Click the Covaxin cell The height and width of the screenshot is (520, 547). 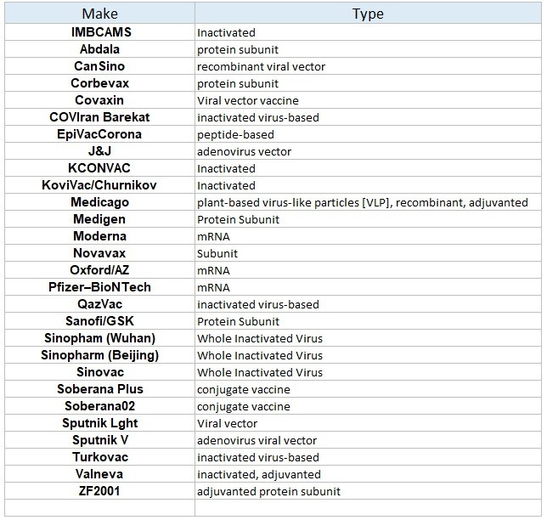point(99,100)
